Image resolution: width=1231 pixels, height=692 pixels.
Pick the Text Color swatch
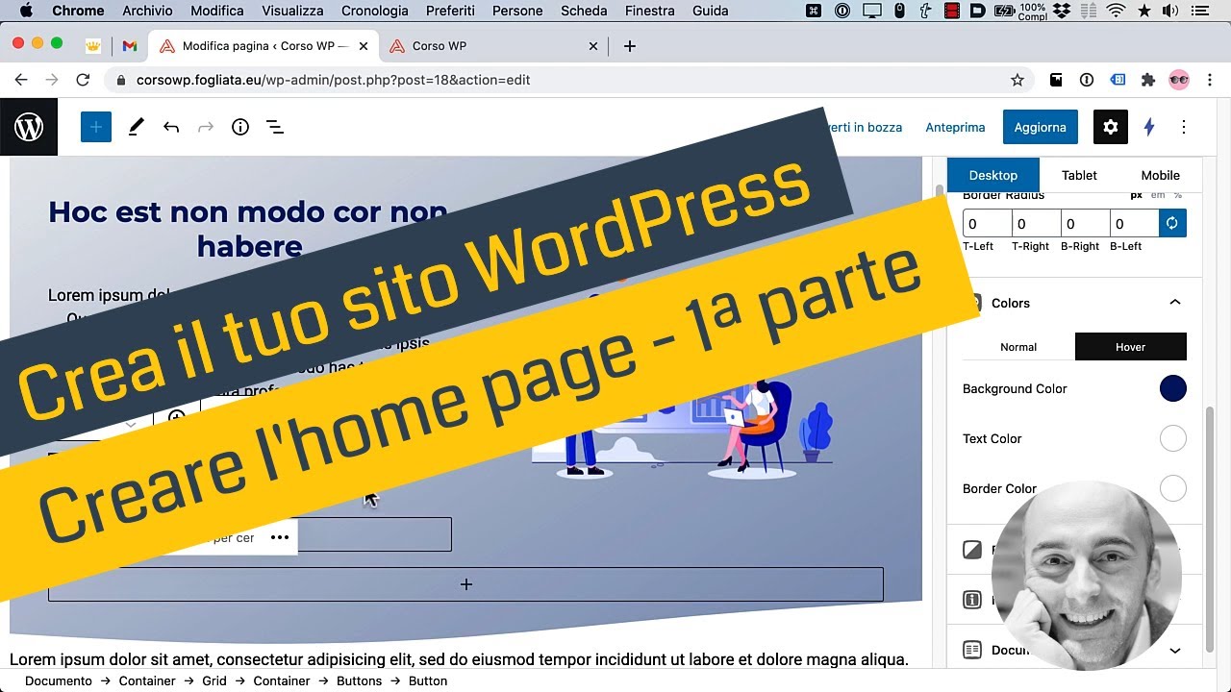coord(1172,438)
